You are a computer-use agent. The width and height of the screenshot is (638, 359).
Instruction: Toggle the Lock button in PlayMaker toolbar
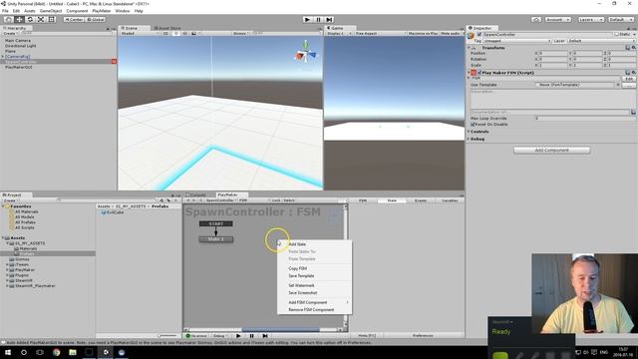pyautogui.click(x=276, y=200)
